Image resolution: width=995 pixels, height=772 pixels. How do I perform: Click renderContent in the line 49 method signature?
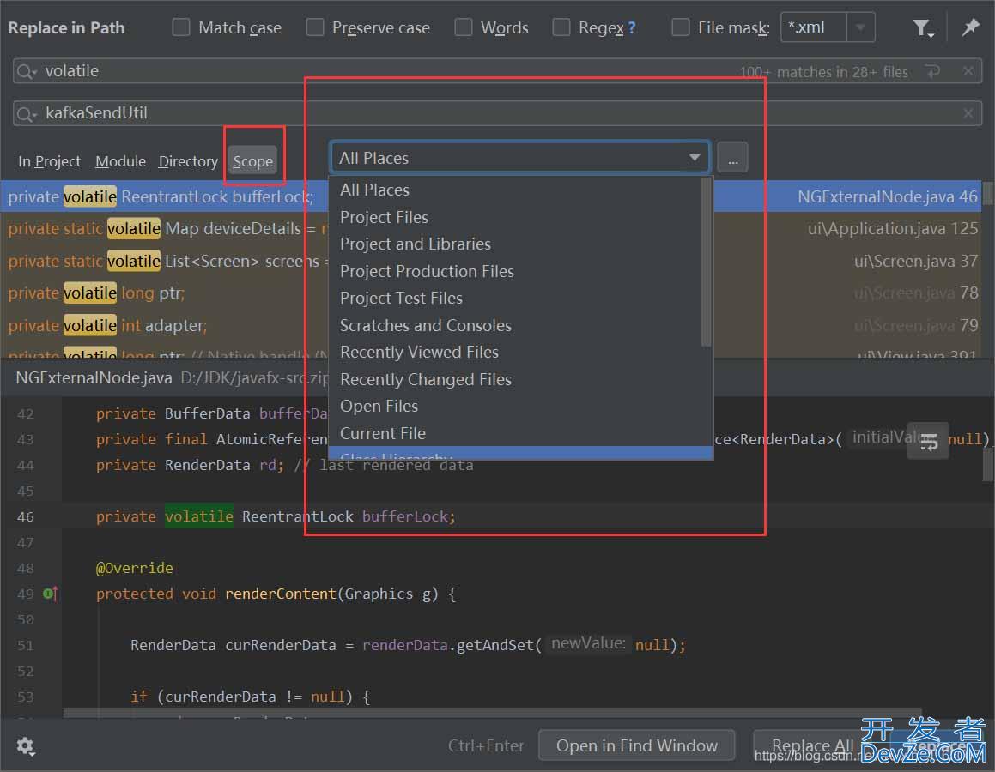[280, 594]
